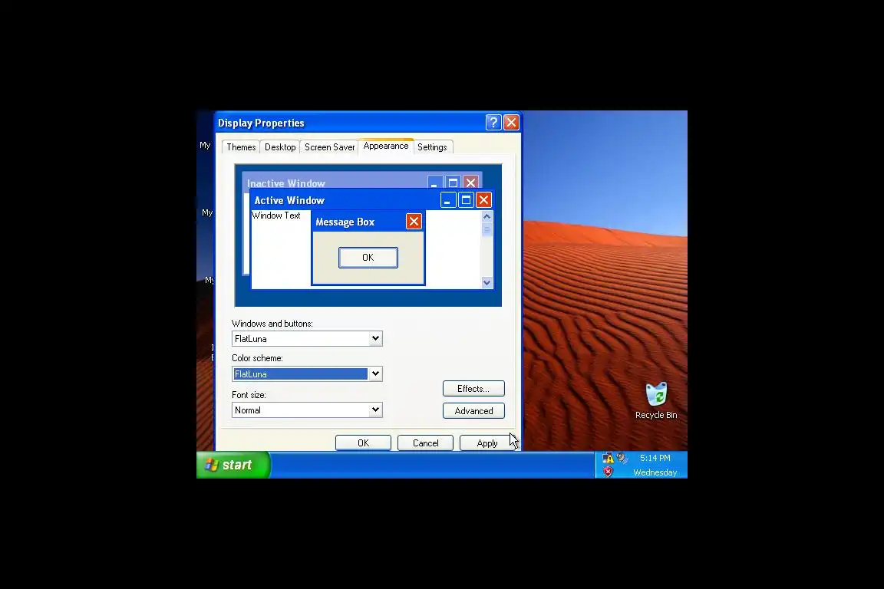Click preview Inactive Window minimize icon

(434, 182)
